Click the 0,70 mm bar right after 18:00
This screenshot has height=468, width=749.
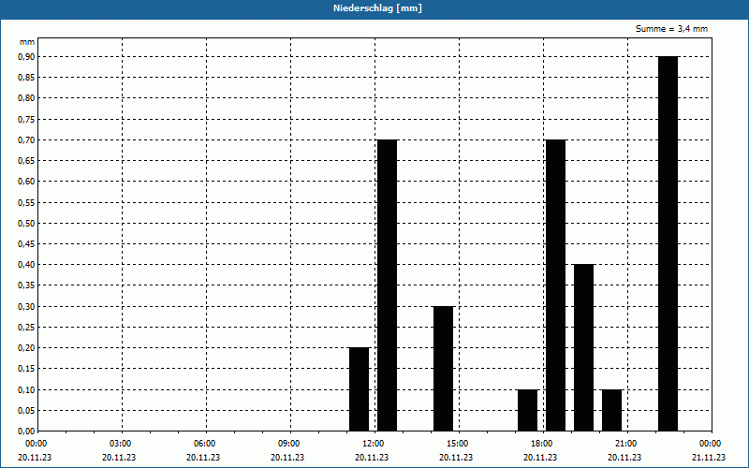tap(555, 285)
